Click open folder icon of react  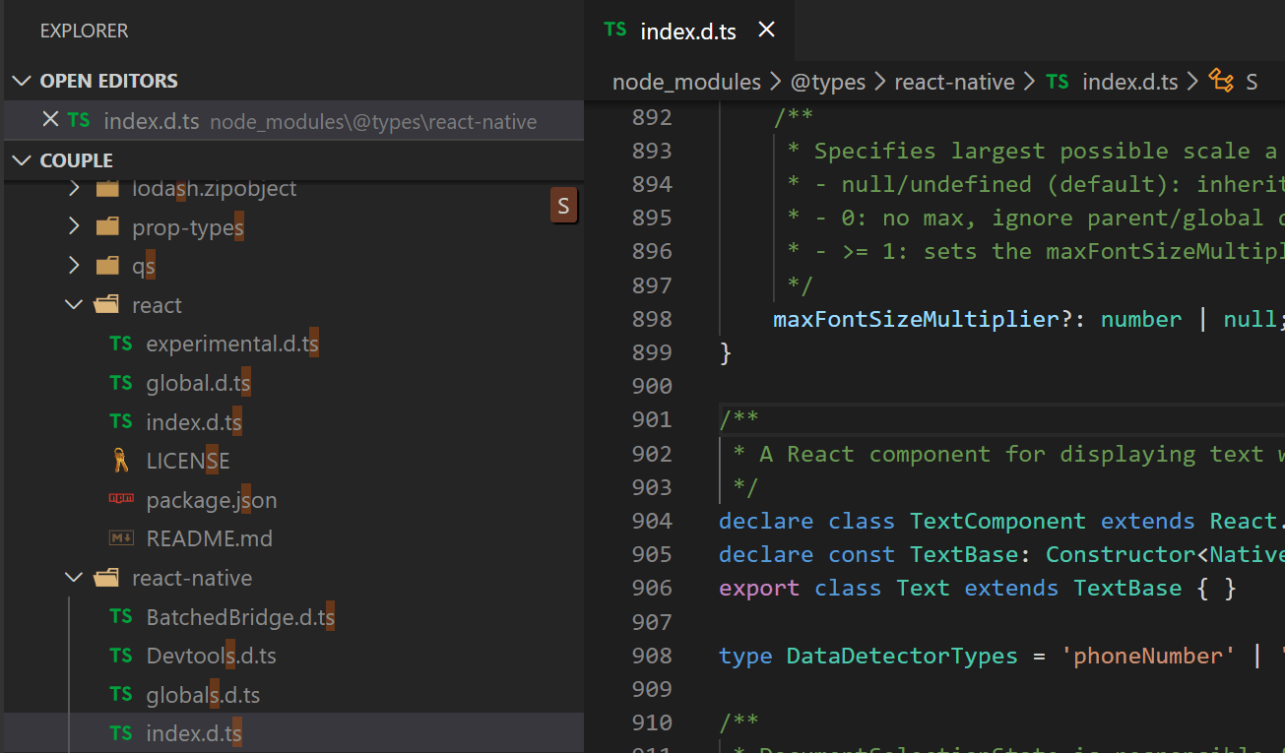click(x=106, y=305)
